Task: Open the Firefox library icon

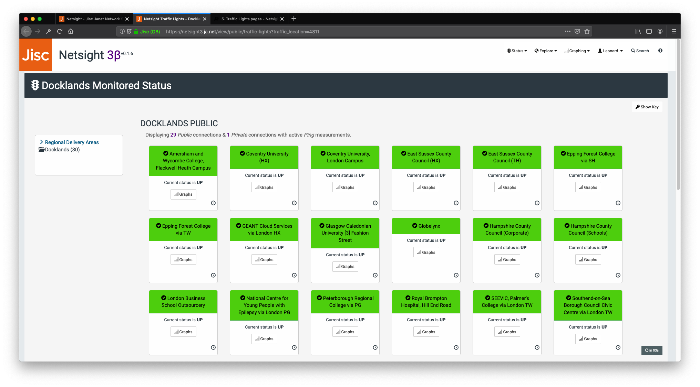Action: (x=638, y=31)
